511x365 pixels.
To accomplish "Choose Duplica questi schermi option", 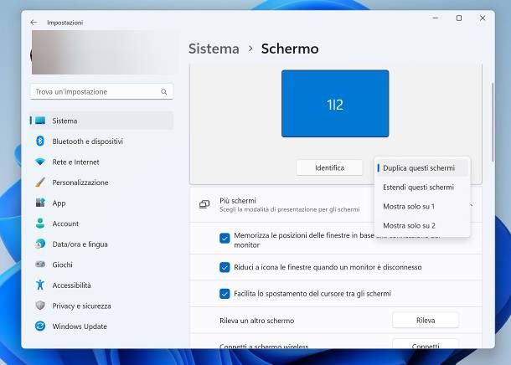I will (422, 168).
